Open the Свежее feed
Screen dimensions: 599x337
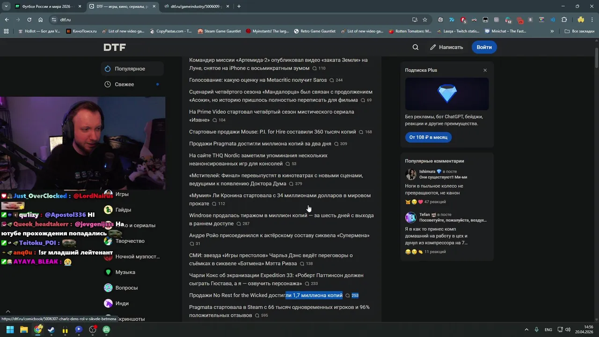pos(132,84)
